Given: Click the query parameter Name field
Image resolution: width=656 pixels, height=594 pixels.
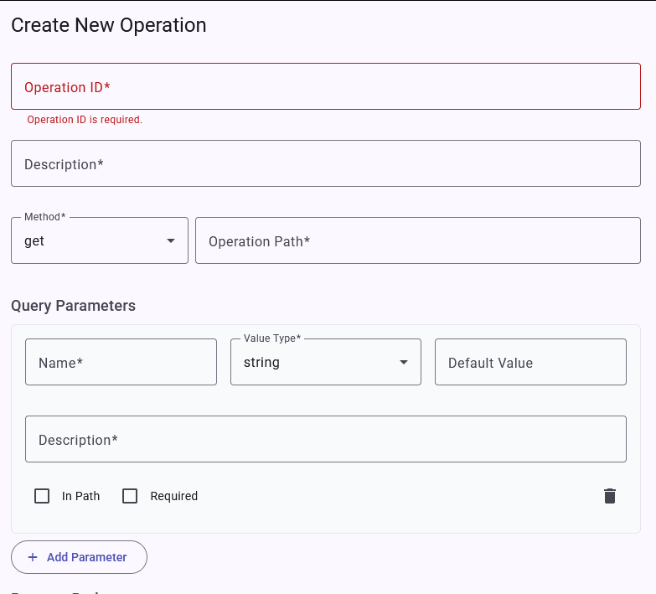Looking at the screenshot, I should coord(121,363).
